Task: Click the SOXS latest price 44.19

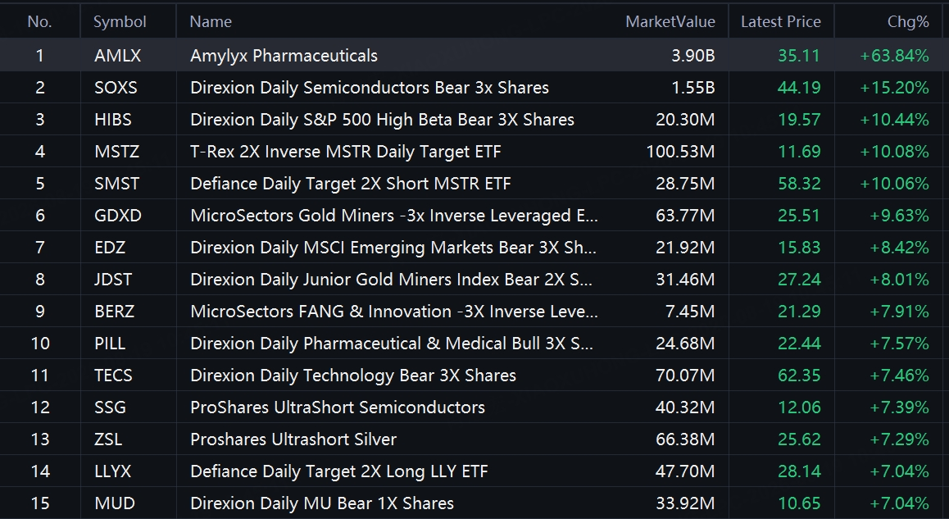Action: [x=799, y=88]
